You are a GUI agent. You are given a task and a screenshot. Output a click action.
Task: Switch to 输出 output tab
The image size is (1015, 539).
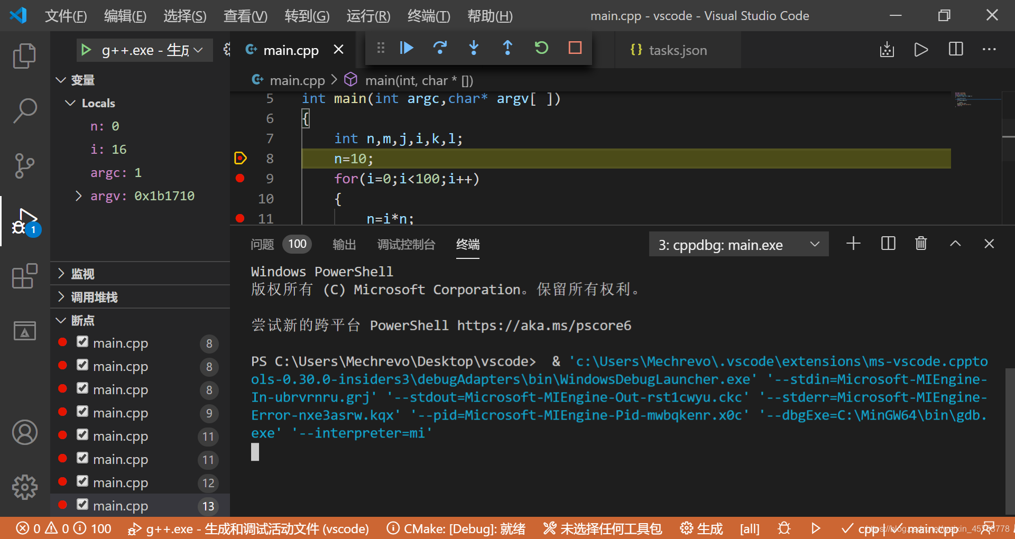(x=344, y=244)
